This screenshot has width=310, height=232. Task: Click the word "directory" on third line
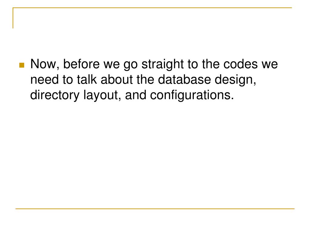click(x=55, y=96)
